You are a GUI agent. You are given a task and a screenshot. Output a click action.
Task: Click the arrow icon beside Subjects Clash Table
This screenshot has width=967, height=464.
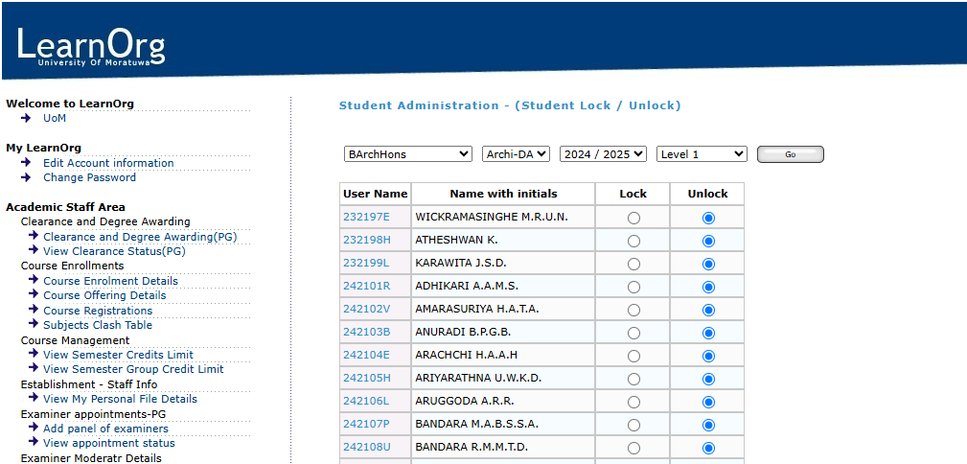(x=34, y=324)
